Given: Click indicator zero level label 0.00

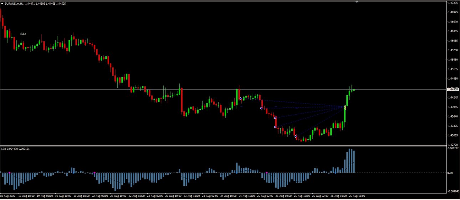Looking at the screenshot, I should click(451, 173).
